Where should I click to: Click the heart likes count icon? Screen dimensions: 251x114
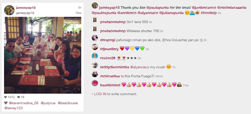(x=6, y=97)
